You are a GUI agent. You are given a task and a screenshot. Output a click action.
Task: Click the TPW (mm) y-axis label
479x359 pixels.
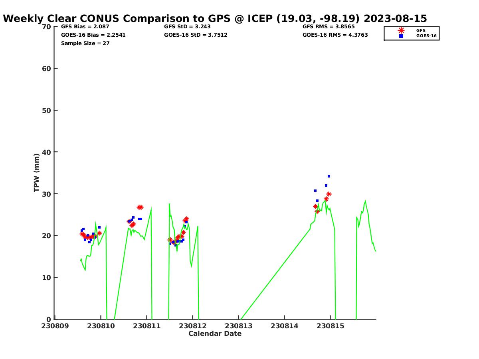[x=37, y=173]
